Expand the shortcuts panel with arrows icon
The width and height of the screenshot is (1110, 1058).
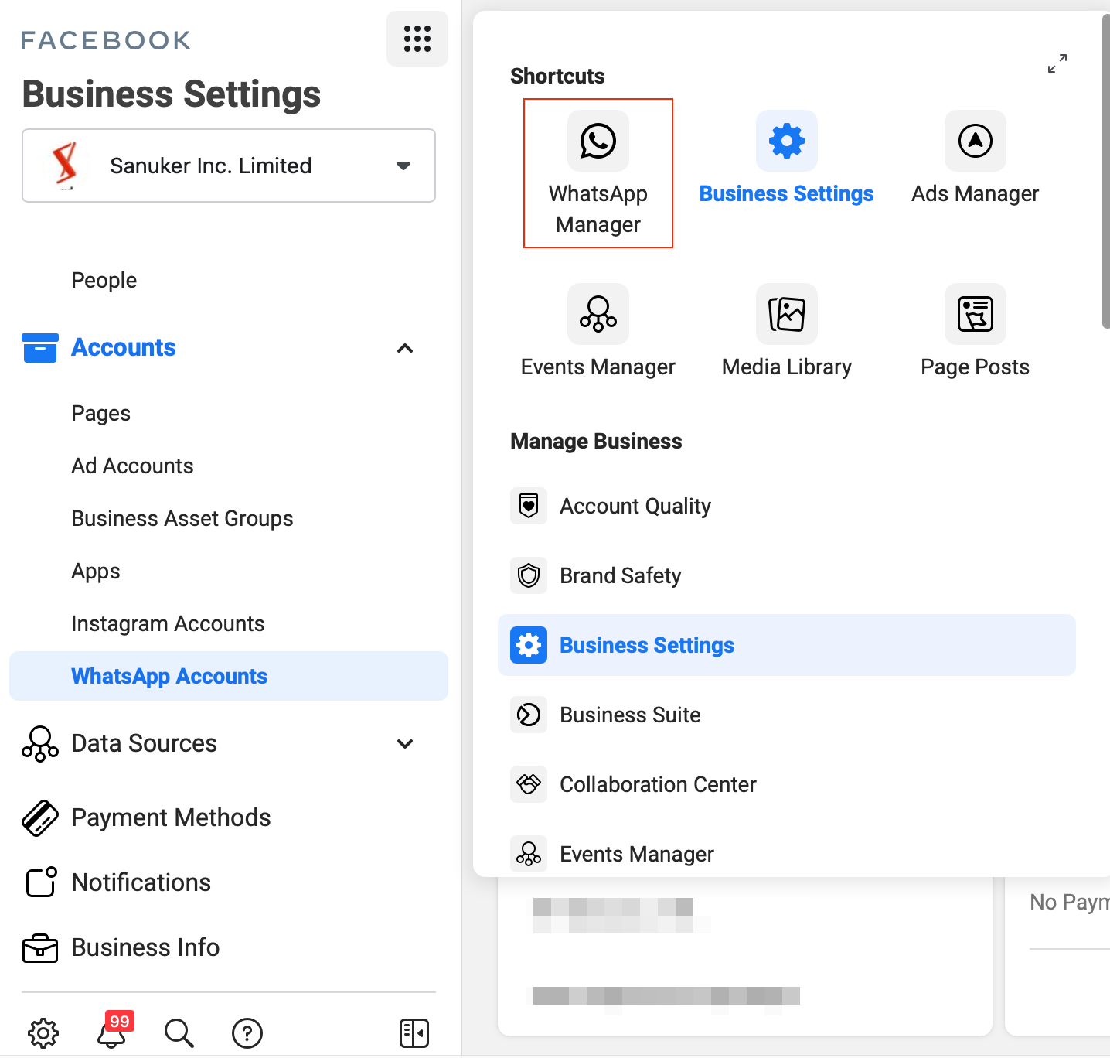(x=1057, y=63)
